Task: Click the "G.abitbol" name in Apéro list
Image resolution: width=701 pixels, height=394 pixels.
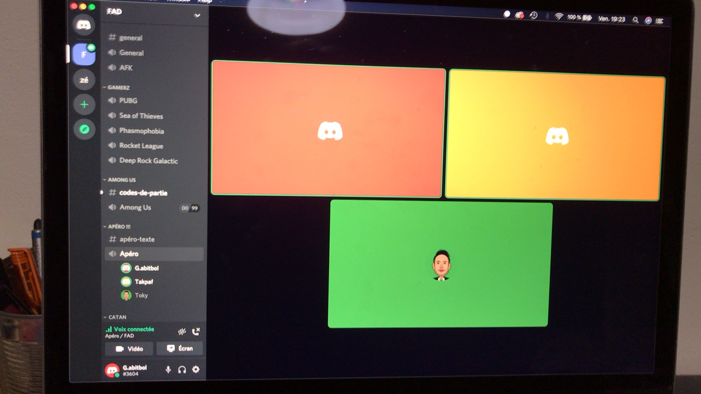Action: 147,268
